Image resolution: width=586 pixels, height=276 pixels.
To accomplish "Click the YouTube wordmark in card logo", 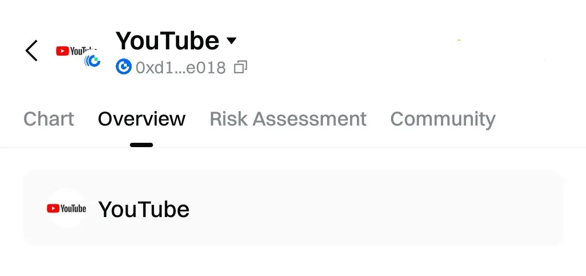I will pyautogui.click(x=73, y=208).
